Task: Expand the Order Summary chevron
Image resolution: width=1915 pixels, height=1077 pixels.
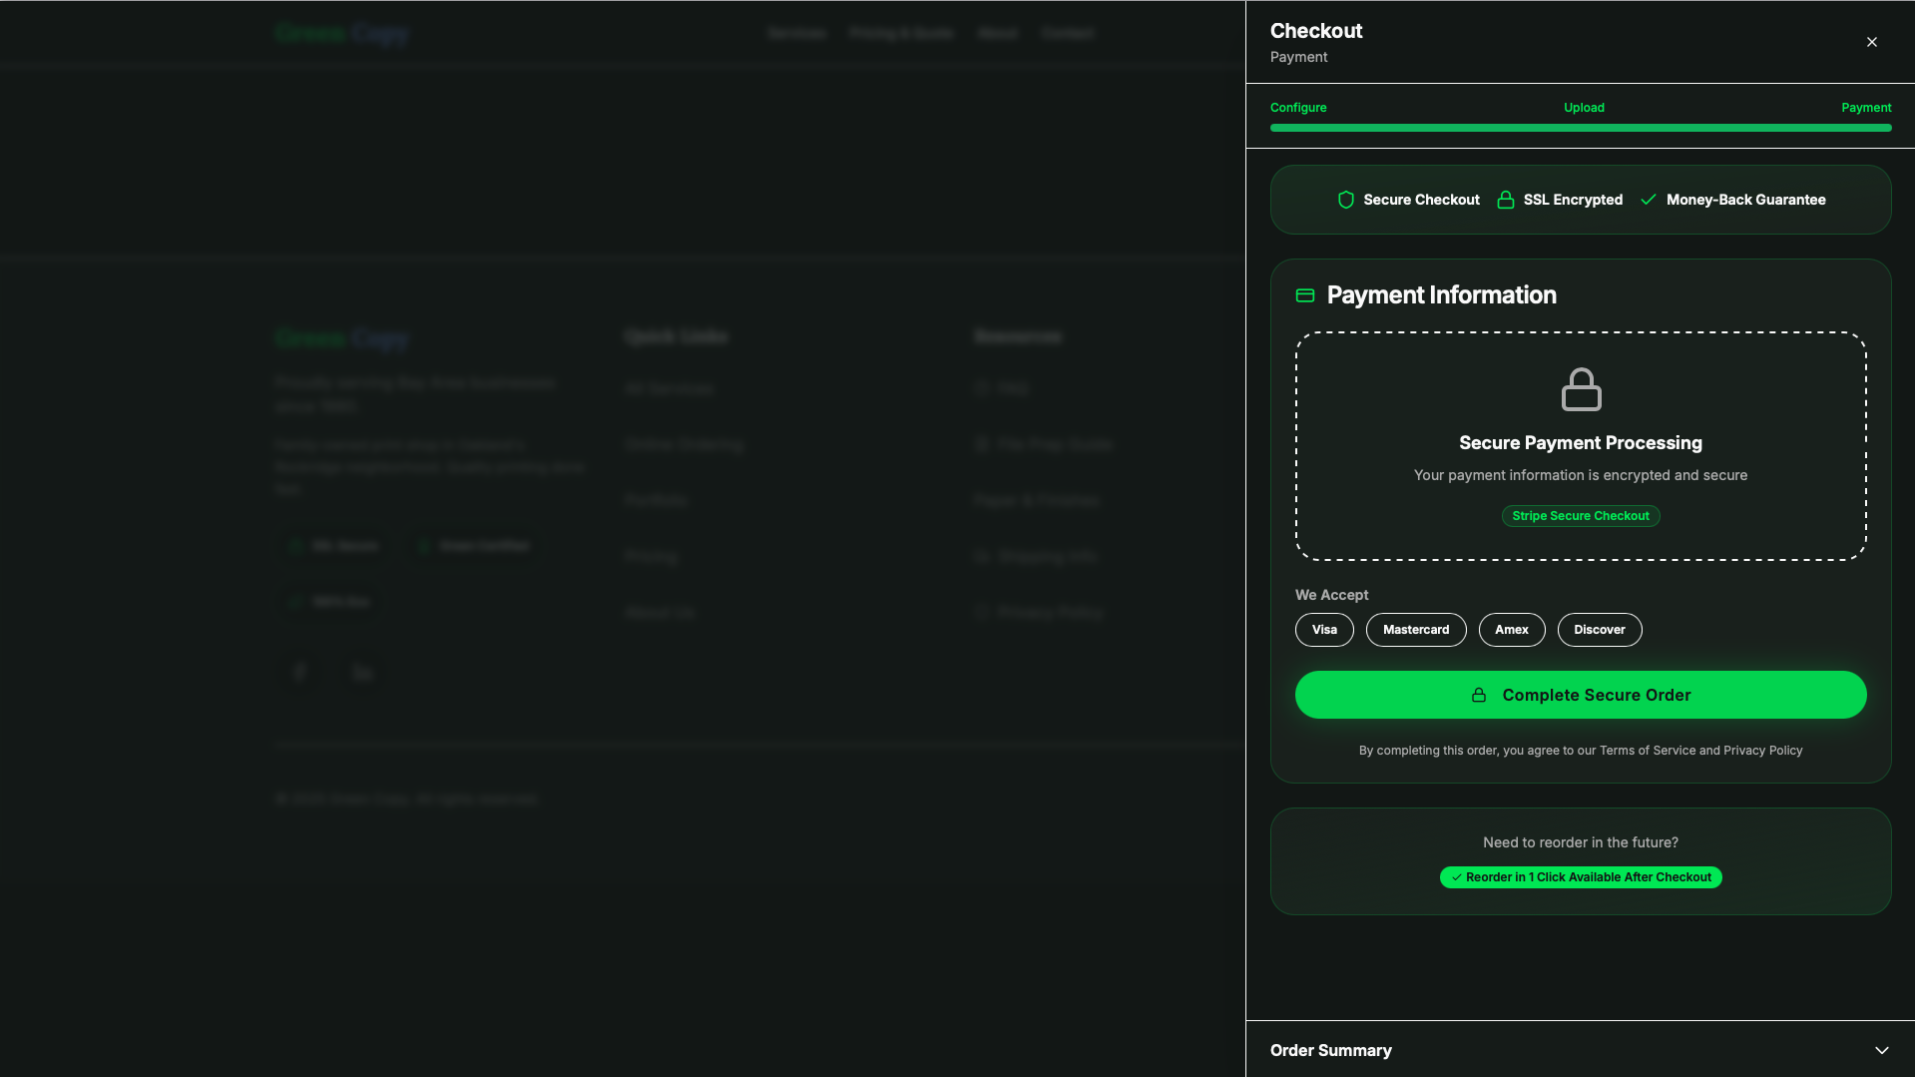Action: tap(1881, 1050)
